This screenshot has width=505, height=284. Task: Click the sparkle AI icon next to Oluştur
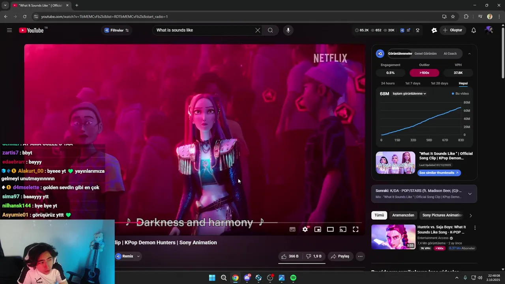click(434, 30)
